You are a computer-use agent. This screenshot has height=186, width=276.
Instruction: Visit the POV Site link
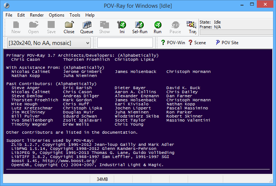[x=227, y=43]
